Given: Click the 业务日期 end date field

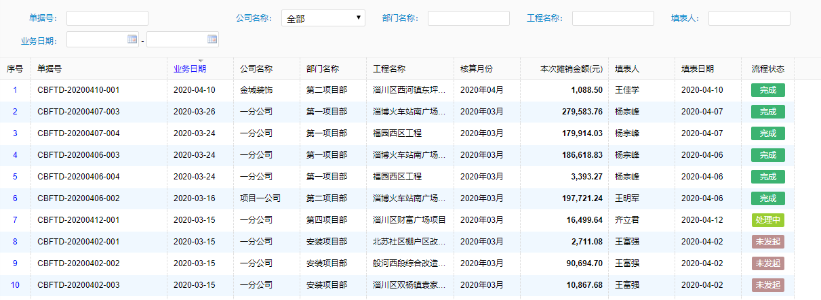Looking at the screenshot, I should 182,40.
